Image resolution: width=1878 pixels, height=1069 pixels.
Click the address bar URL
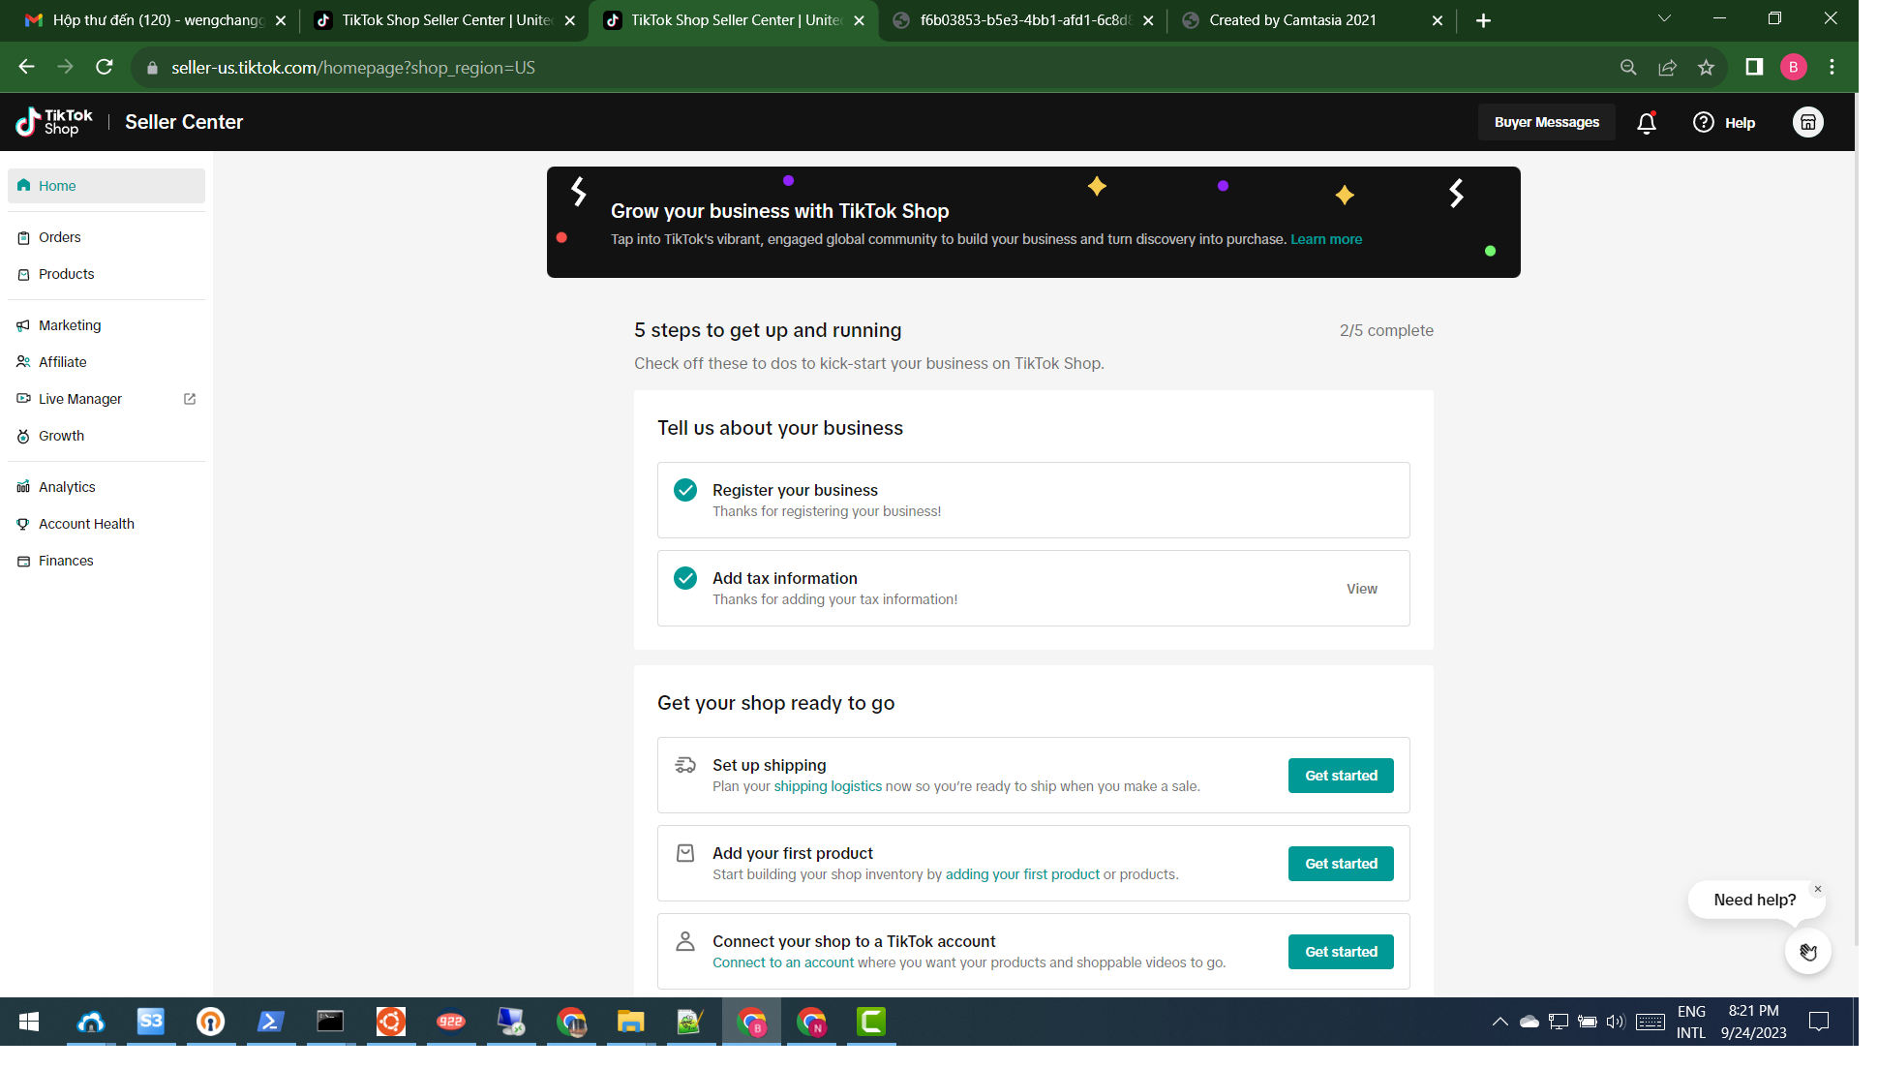point(353,68)
